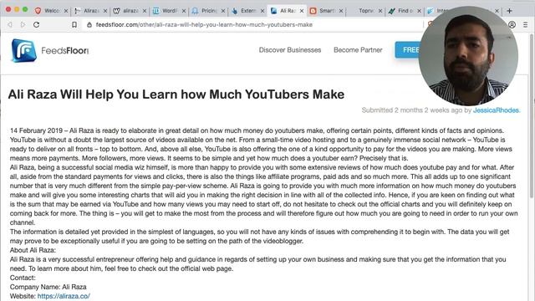Image resolution: width=535 pixels, height=301 pixels.
Task: Open a new tab with the plus button
Action: (x=509, y=11)
